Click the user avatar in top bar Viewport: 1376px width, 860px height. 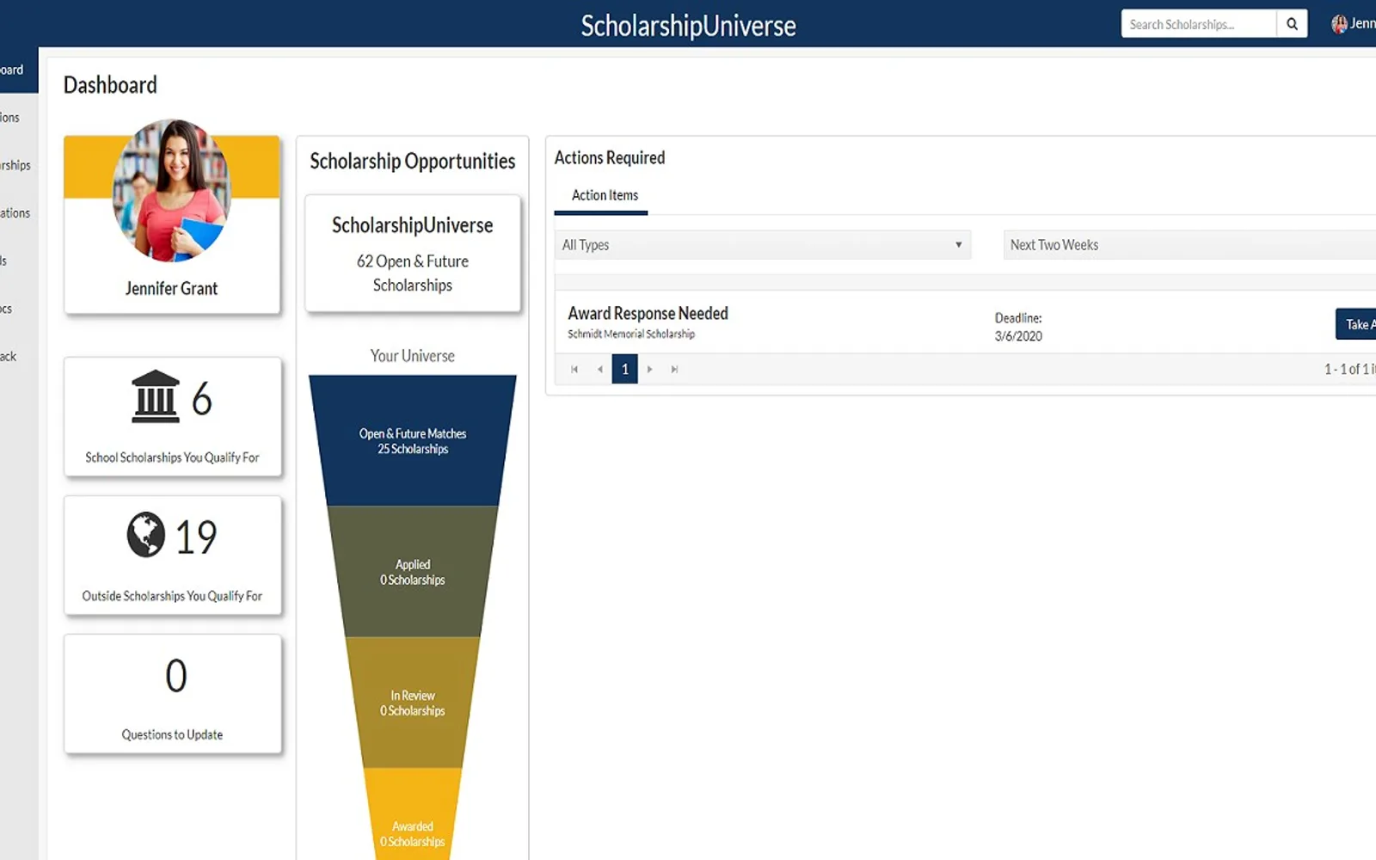coord(1339,24)
